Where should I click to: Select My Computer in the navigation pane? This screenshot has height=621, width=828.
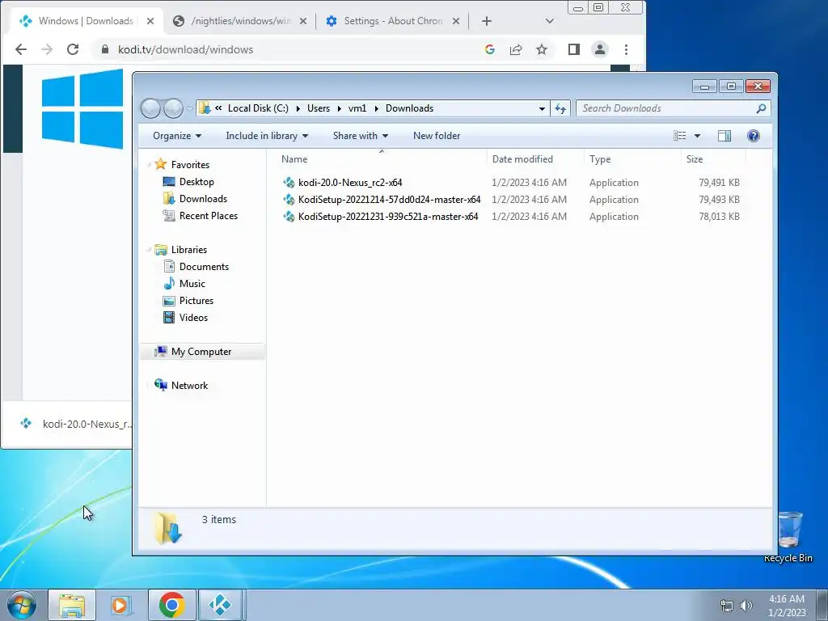click(x=201, y=352)
